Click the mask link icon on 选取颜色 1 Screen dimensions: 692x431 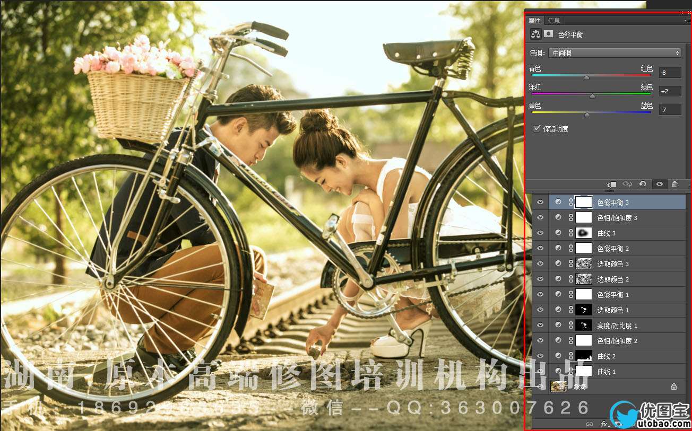pyautogui.click(x=571, y=310)
